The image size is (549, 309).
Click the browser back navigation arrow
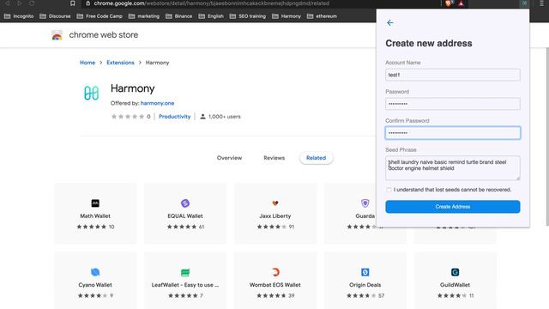pos(8,3)
